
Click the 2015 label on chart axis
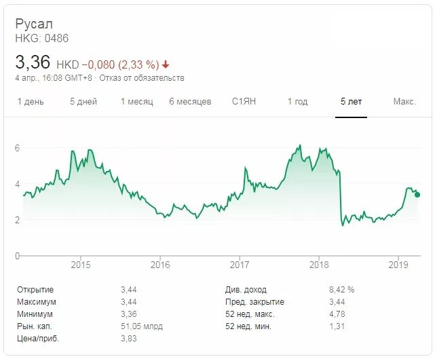pyautogui.click(x=81, y=265)
